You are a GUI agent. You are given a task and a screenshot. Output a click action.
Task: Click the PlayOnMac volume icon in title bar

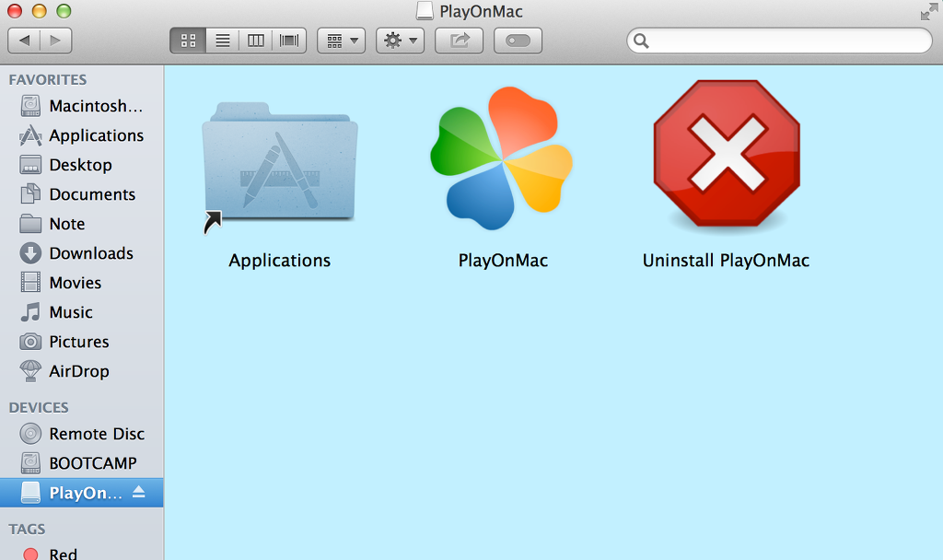click(425, 11)
